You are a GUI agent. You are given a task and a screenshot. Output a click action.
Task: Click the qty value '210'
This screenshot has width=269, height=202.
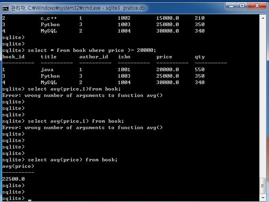tap(200, 18)
